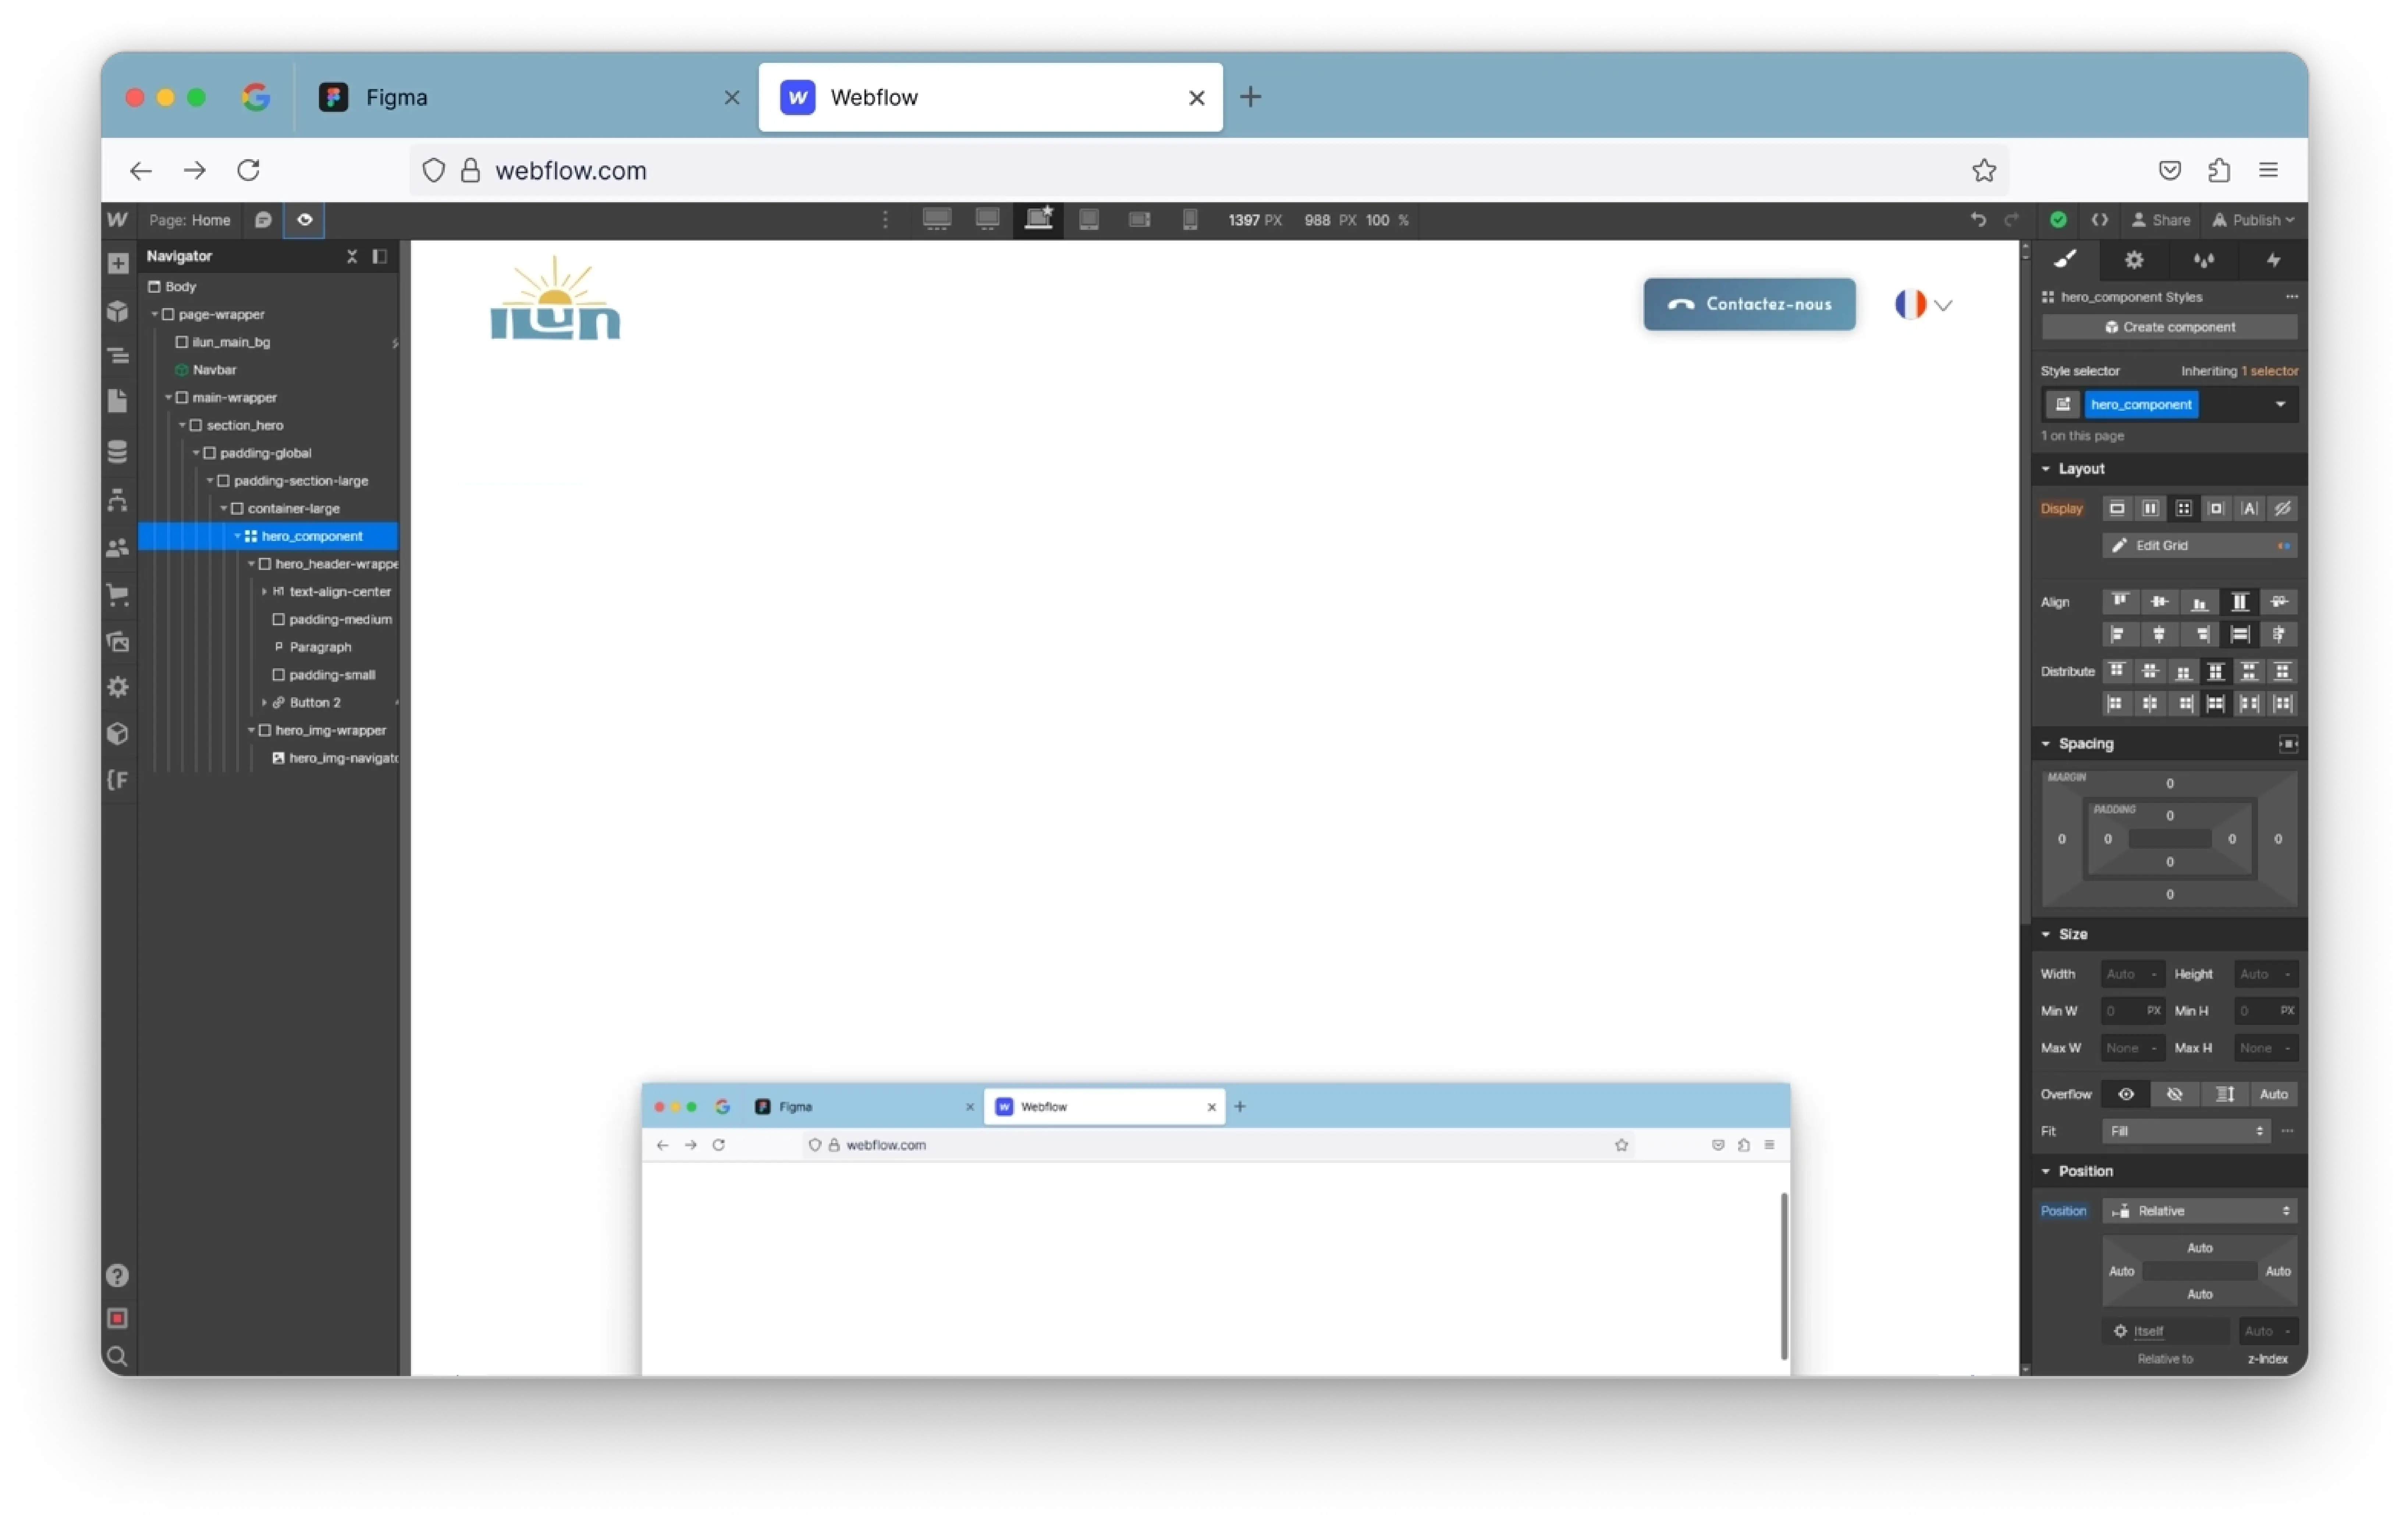Set display to None (hidden)
The image size is (2408, 1525).
pos(2282,509)
